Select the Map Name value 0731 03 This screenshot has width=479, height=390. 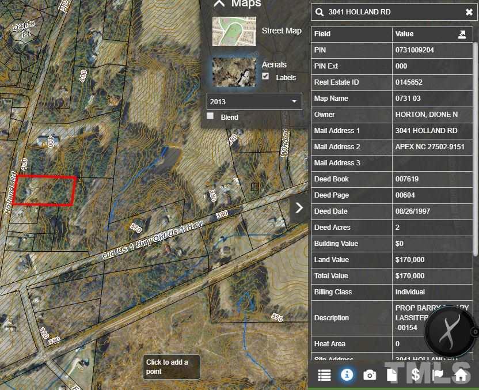[432, 99]
